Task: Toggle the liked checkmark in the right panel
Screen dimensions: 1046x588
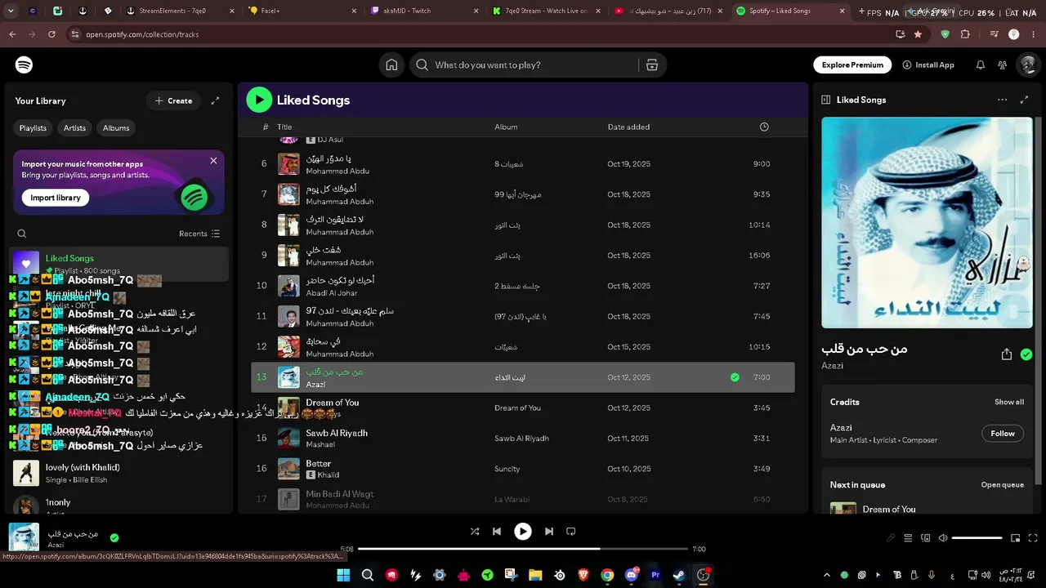Action: 1026,354
